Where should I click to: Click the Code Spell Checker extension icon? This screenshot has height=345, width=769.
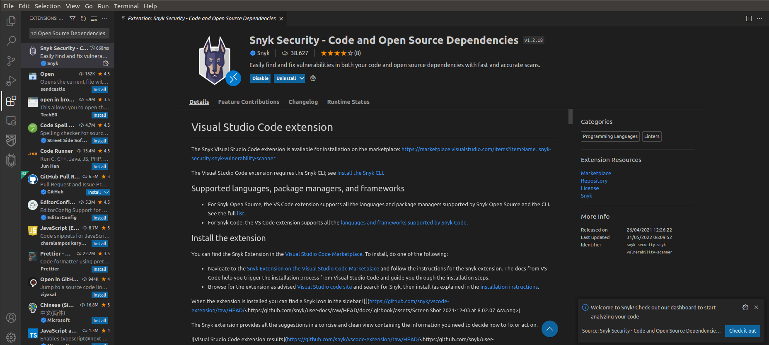coord(33,128)
